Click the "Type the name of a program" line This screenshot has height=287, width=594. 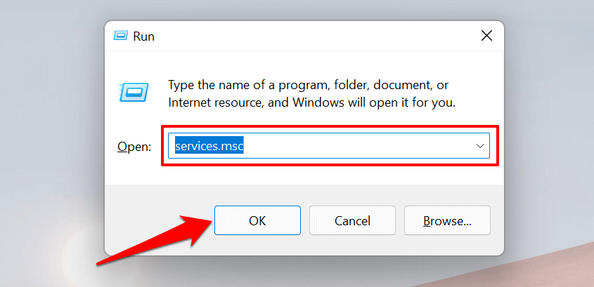point(308,86)
